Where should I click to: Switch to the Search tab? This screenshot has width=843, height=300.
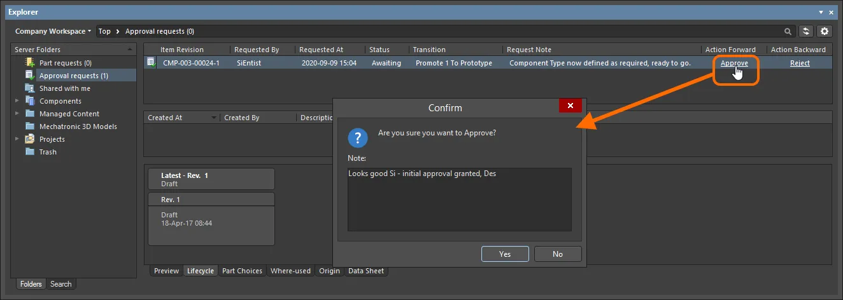click(61, 284)
